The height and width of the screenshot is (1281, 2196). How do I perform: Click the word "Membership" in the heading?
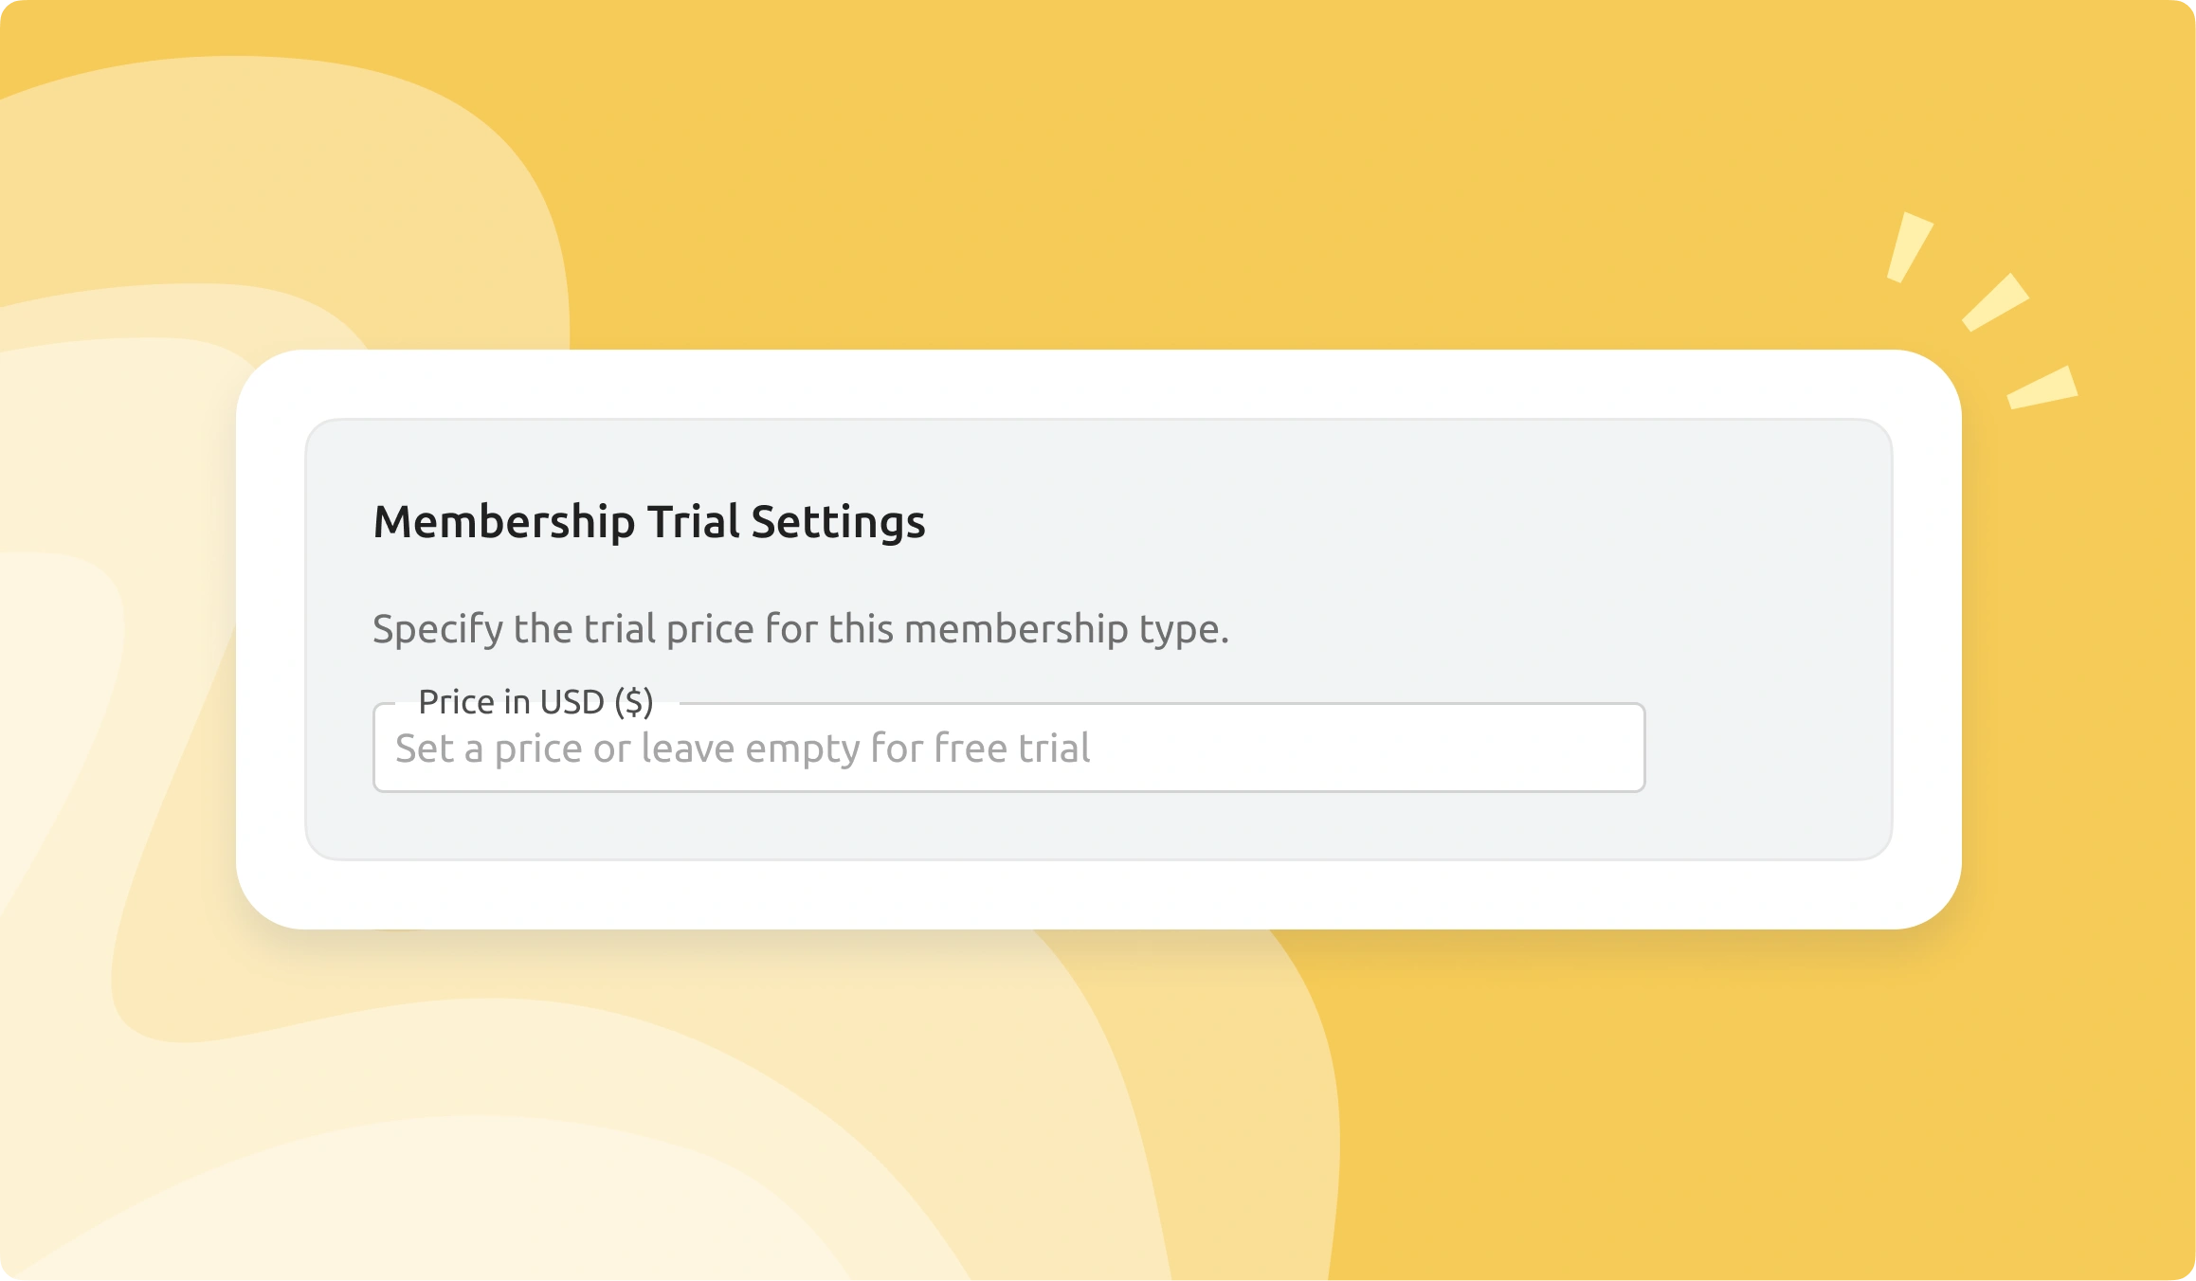pyautogui.click(x=503, y=522)
